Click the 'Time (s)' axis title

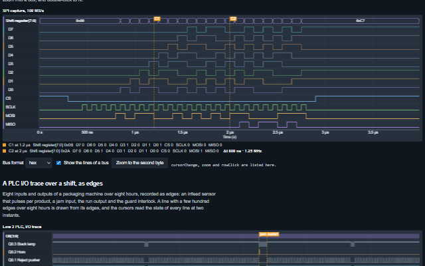230,137
